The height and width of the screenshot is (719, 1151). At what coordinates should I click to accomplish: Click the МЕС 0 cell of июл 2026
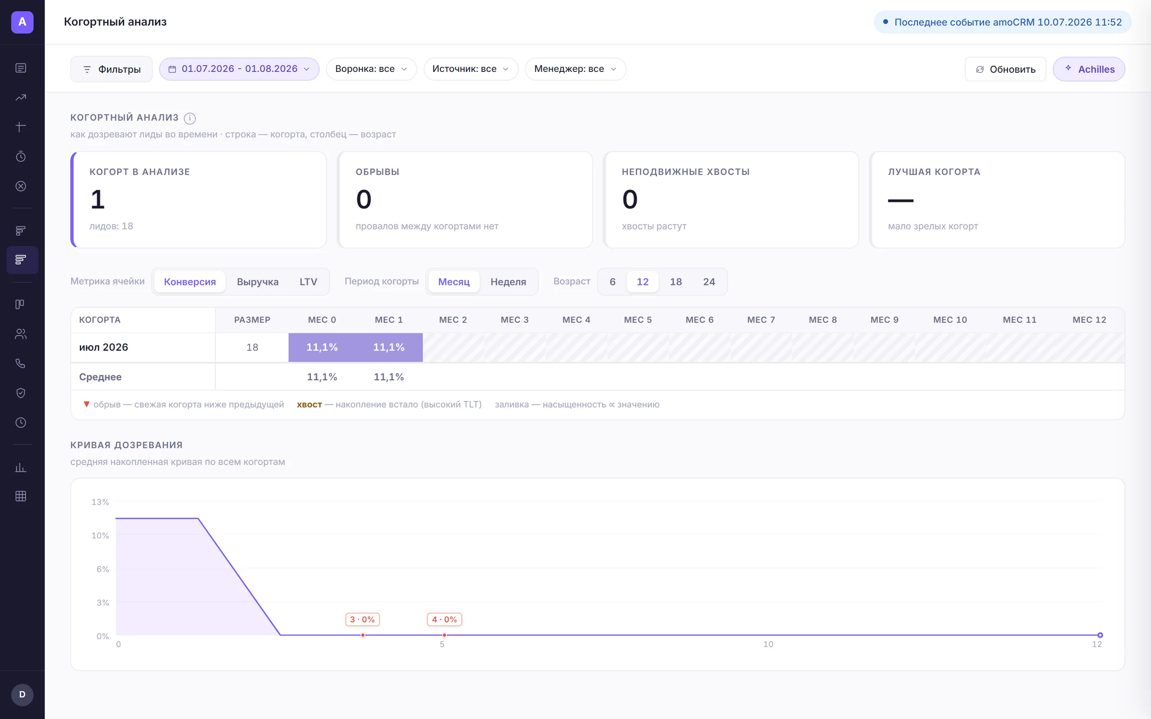[x=322, y=348]
